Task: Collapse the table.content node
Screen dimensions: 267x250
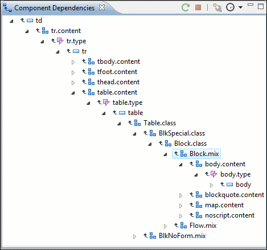Action: tap(73, 93)
